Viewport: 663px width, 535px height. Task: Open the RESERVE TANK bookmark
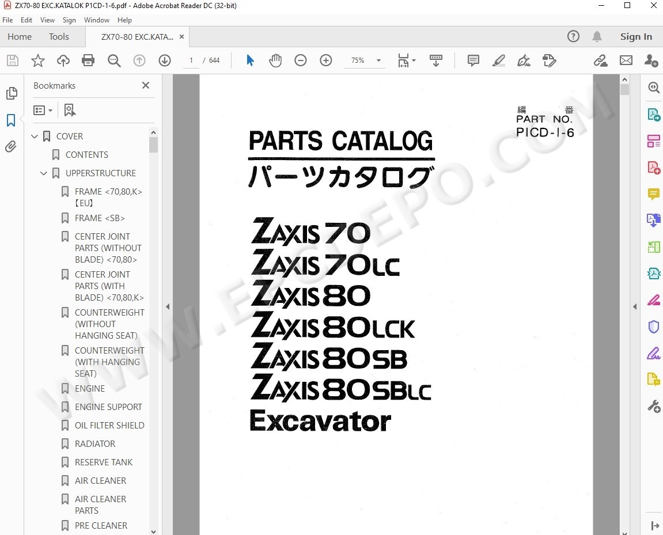(104, 463)
